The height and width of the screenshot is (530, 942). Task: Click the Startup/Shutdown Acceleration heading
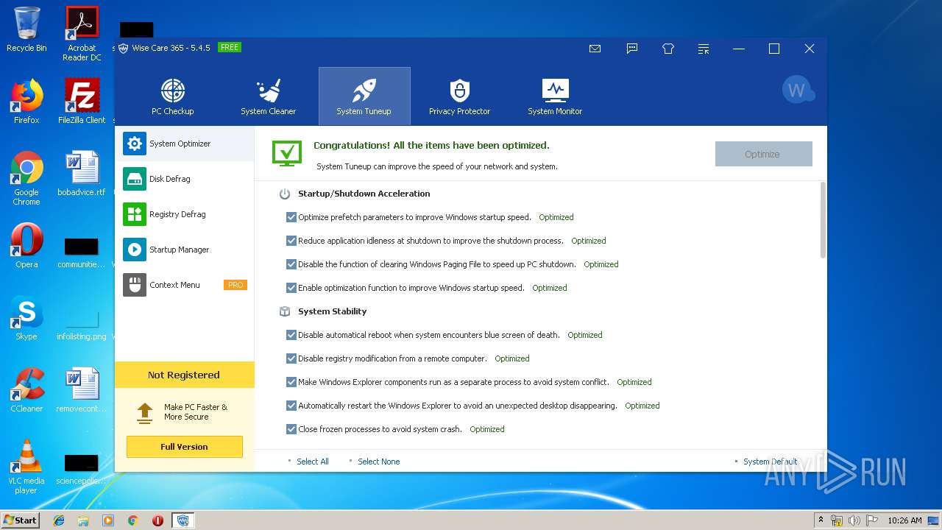[x=364, y=194]
